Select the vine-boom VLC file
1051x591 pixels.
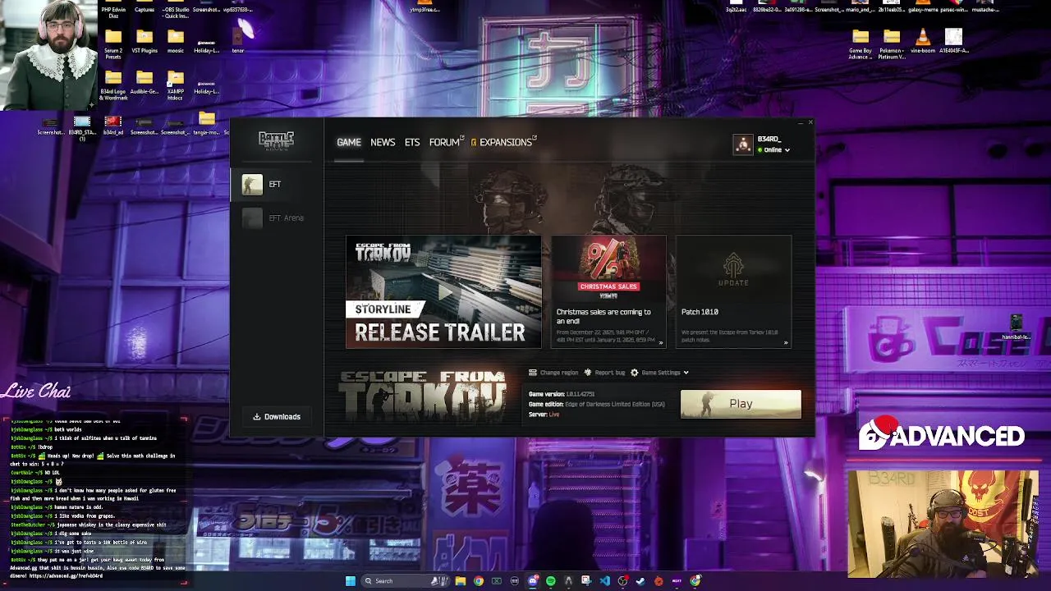coord(923,41)
